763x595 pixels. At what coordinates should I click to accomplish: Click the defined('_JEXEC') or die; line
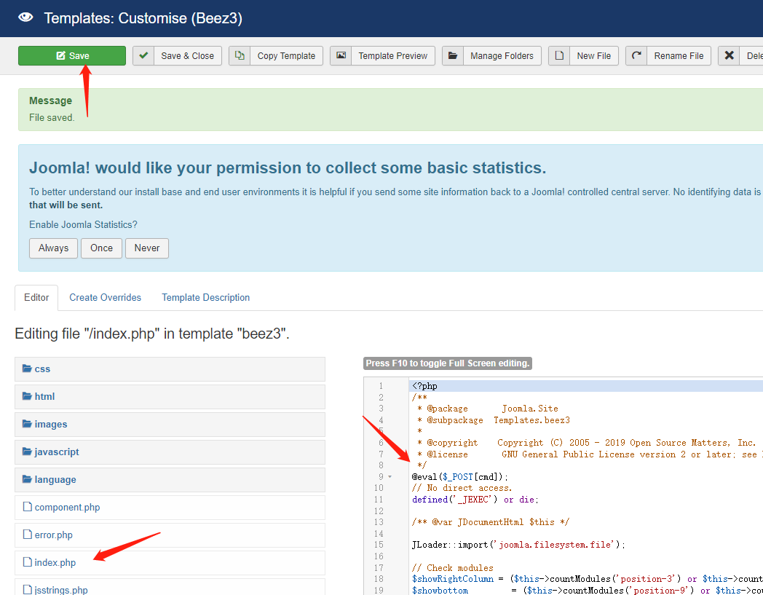click(475, 500)
